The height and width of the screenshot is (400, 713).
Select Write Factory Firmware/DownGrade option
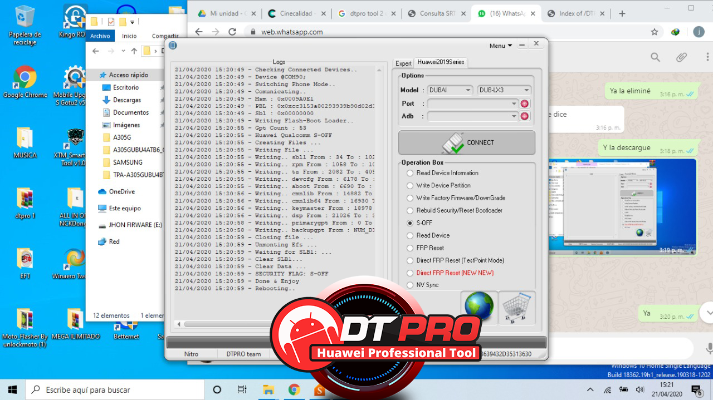point(456,198)
